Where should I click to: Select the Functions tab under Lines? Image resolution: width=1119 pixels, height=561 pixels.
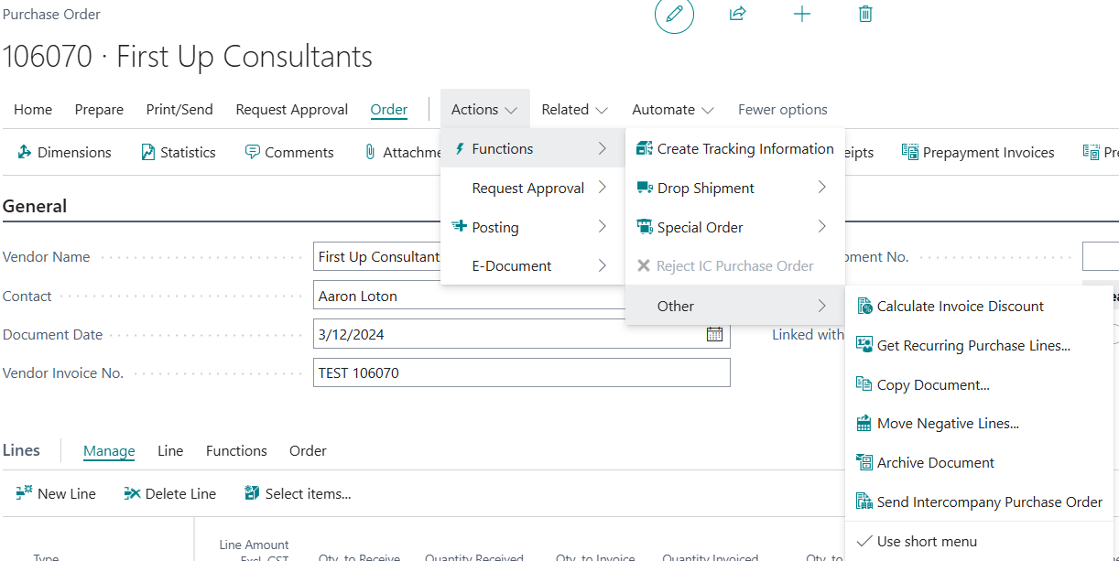point(236,451)
